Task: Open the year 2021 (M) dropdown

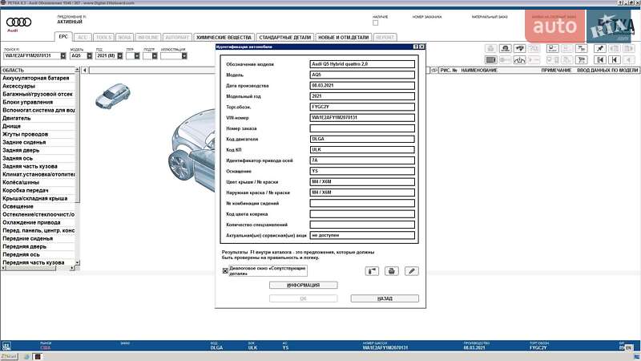Action: tap(119, 55)
